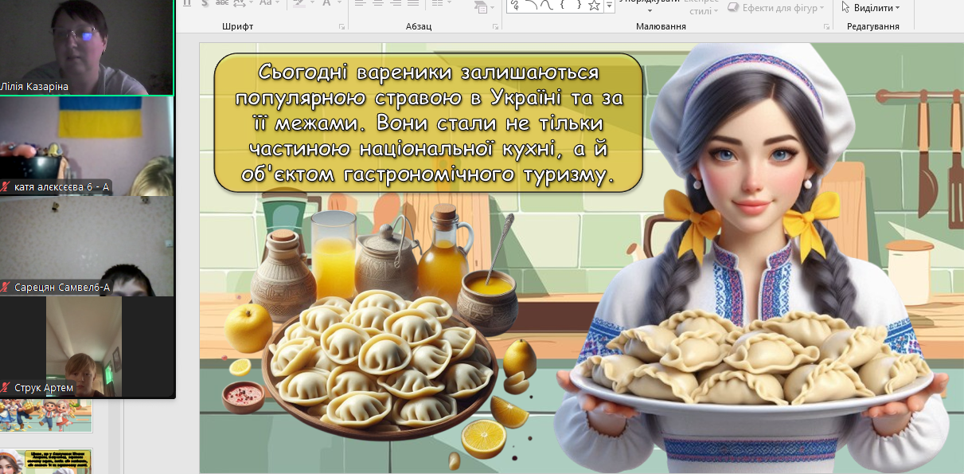This screenshot has height=474, width=964.
Task: Click muted mic icon for Струк Артем
Action: pyautogui.click(x=6, y=388)
